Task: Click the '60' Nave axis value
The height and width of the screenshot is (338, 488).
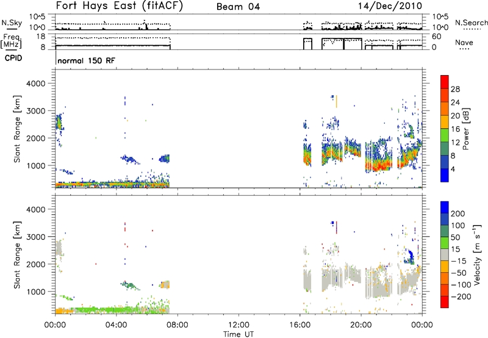Action: click(x=437, y=37)
